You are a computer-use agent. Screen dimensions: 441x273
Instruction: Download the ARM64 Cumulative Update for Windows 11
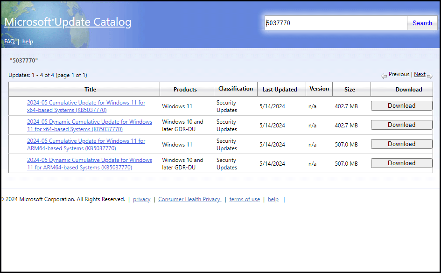[x=402, y=144]
